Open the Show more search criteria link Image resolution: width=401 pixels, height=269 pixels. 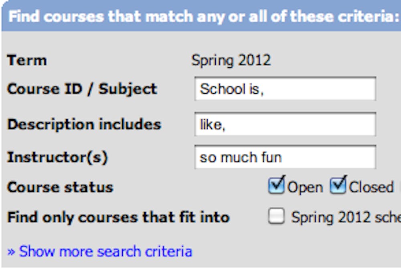click(105, 251)
